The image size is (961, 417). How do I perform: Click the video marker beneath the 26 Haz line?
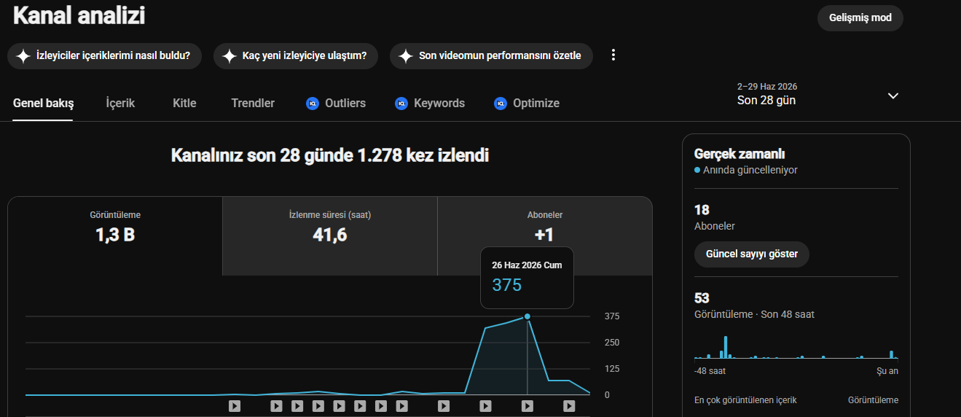[x=527, y=405]
